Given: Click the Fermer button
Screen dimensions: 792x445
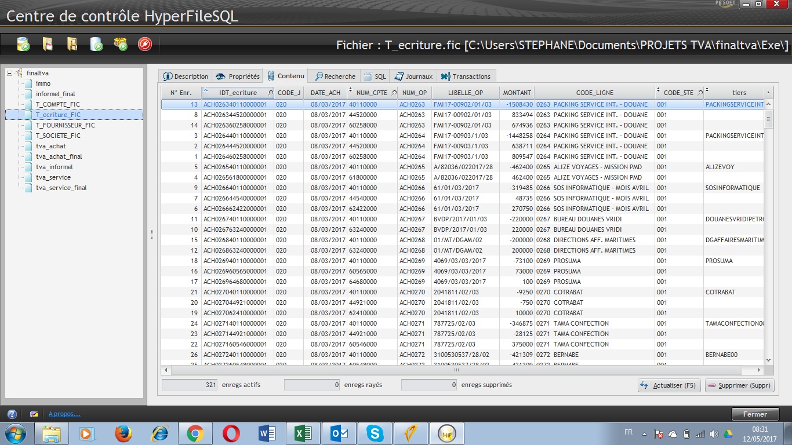Looking at the screenshot, I should click(755, 414).
